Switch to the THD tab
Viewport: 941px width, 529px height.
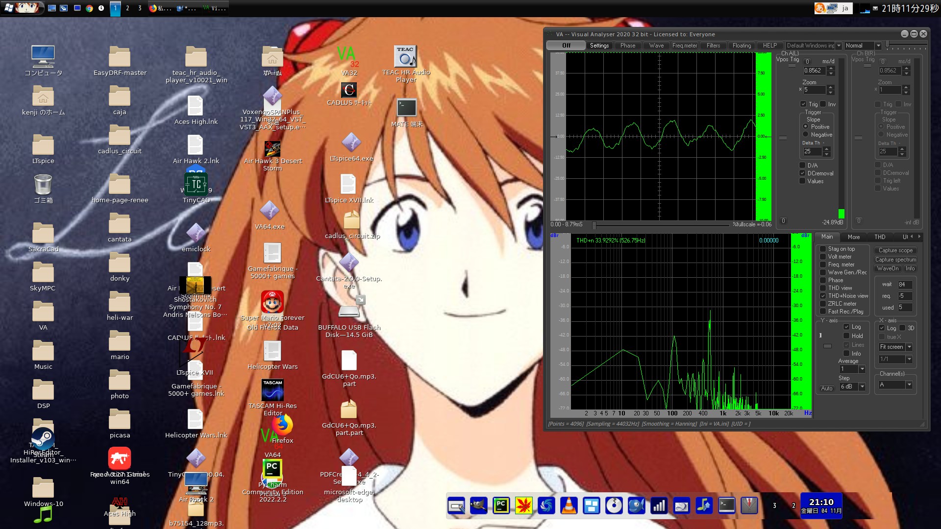click(880, 237)
